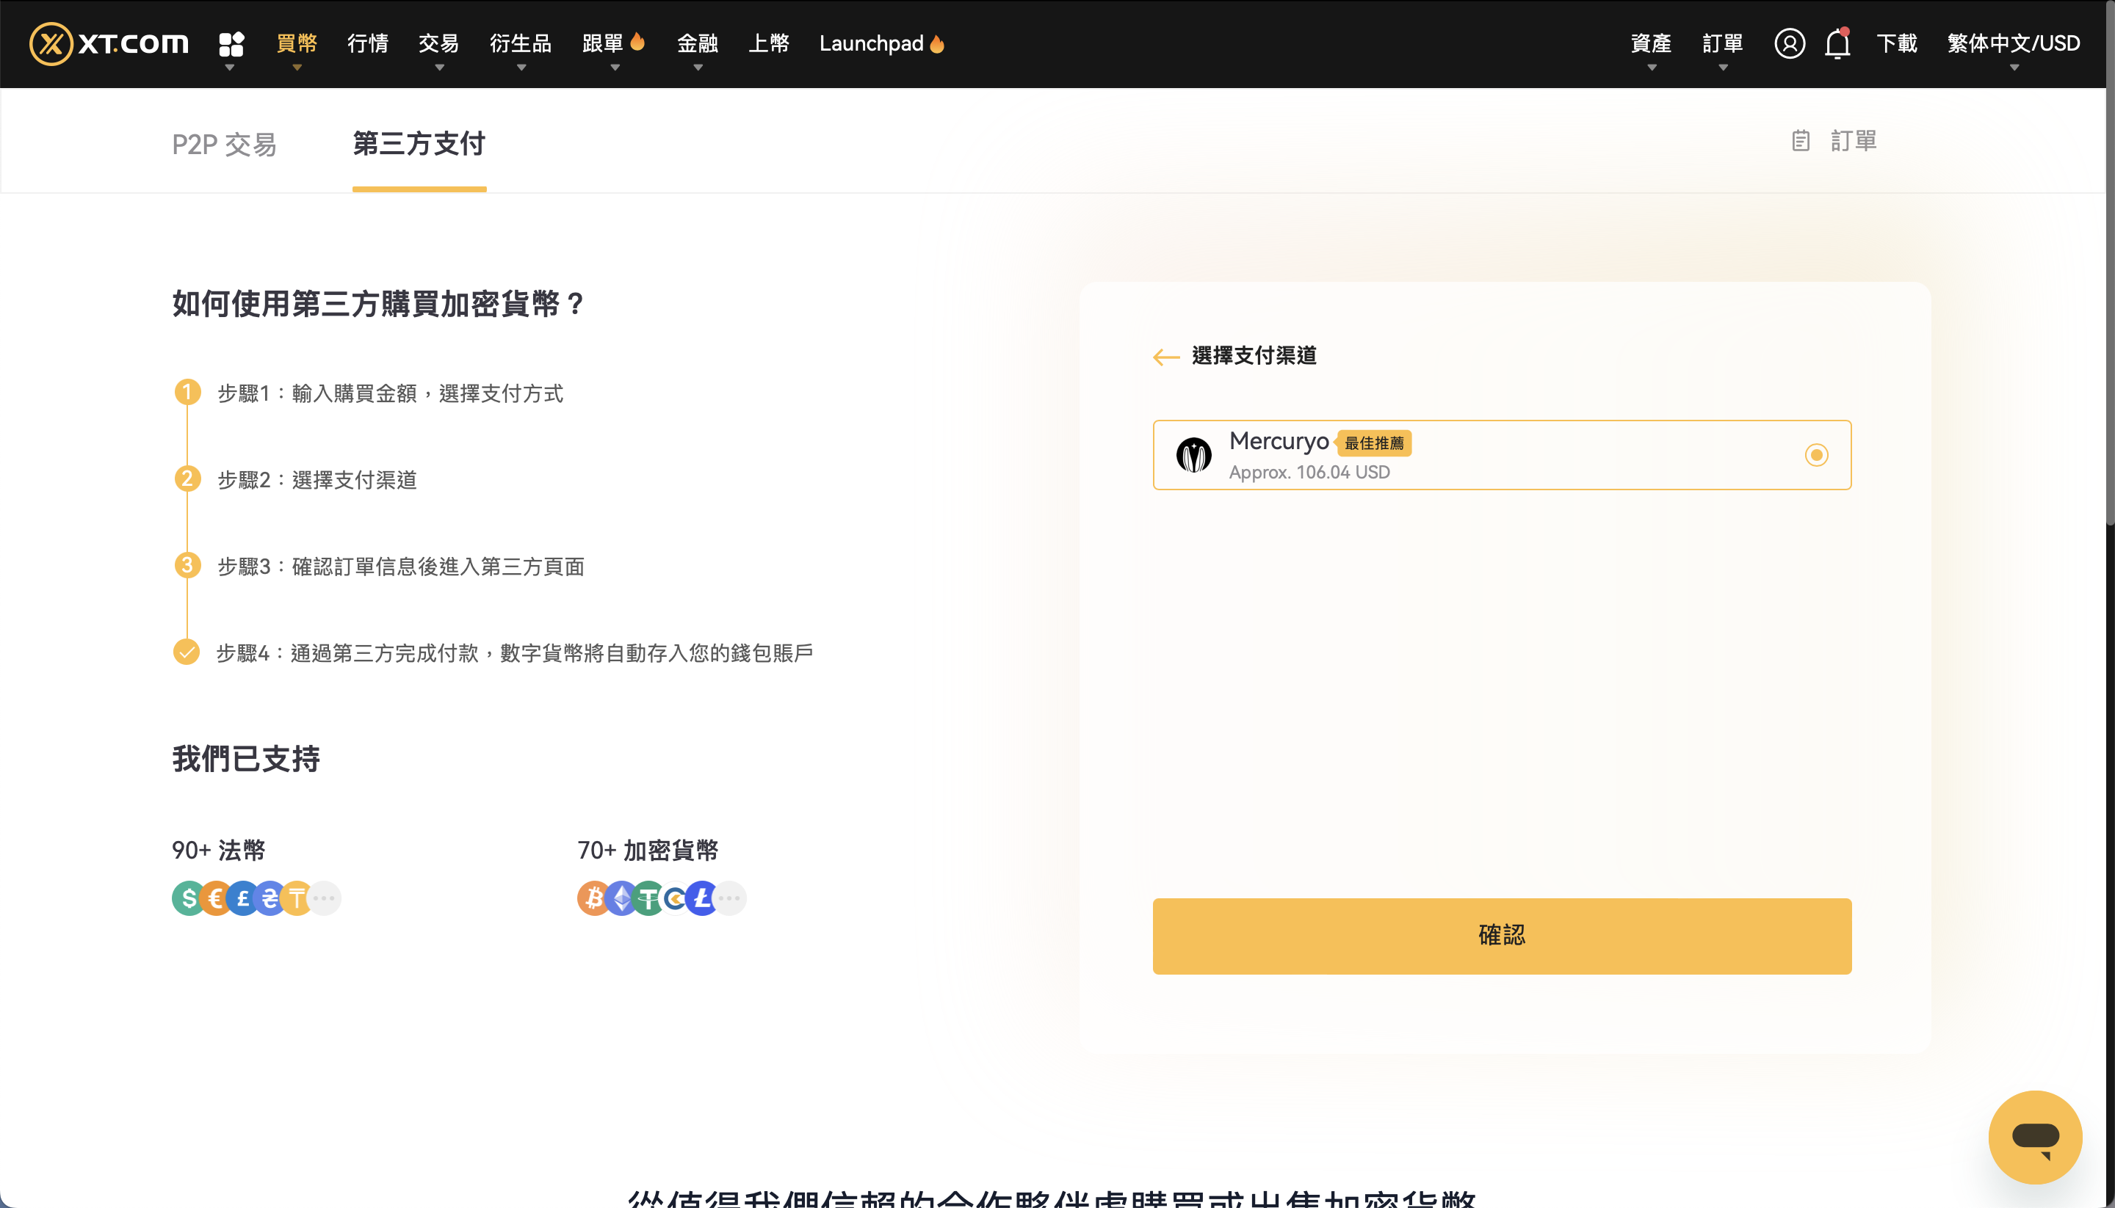Image resolution: width=2115 pixels, height=1208 pixels.
Task: Open the apps grid icon
Action: tap(231, 43)
